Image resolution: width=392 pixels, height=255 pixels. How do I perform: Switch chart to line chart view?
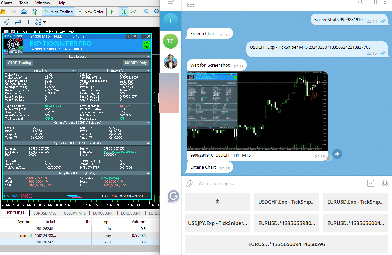tap(134, 12)
